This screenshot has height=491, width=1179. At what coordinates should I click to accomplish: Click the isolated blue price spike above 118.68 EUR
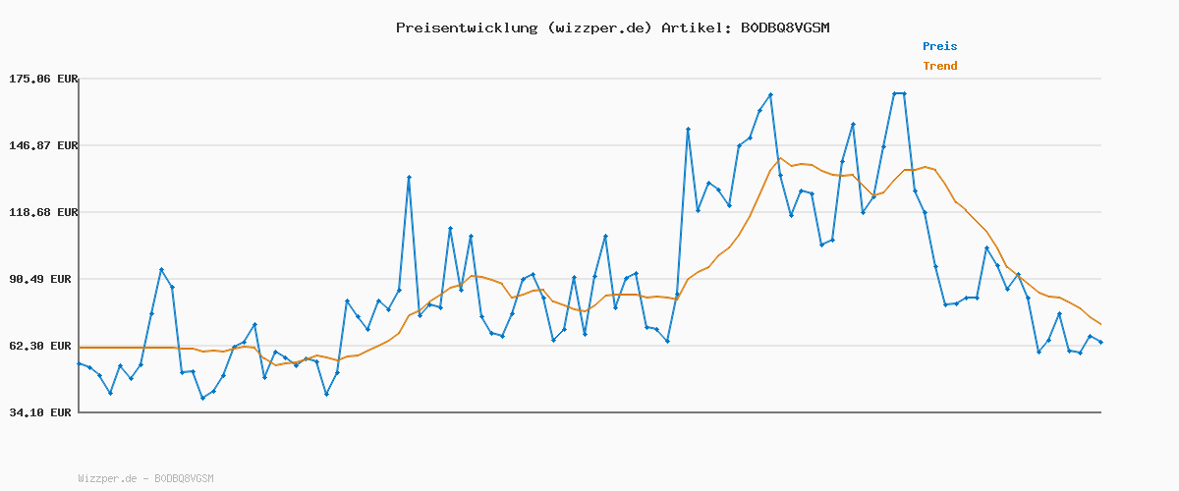point(409,177)
